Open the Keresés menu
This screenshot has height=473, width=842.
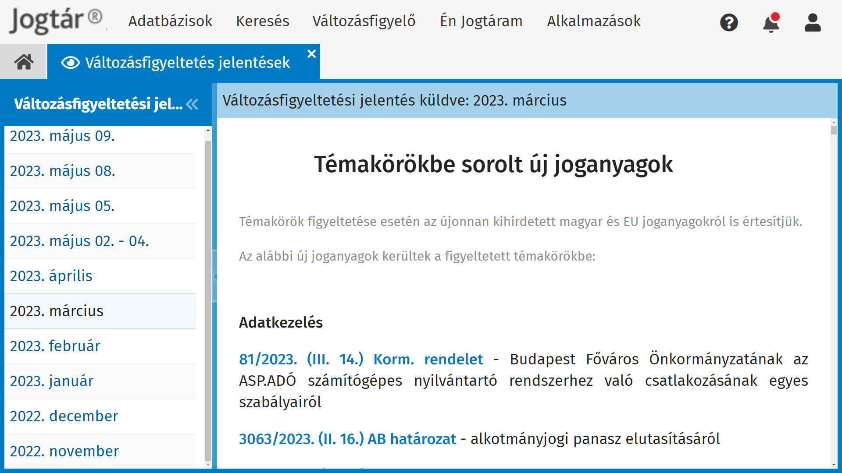263,21
